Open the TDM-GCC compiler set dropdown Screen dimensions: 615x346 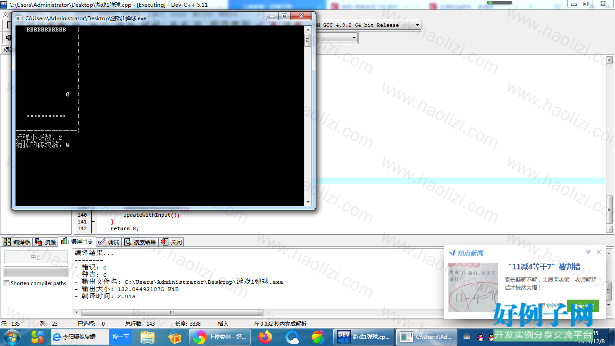417,25
